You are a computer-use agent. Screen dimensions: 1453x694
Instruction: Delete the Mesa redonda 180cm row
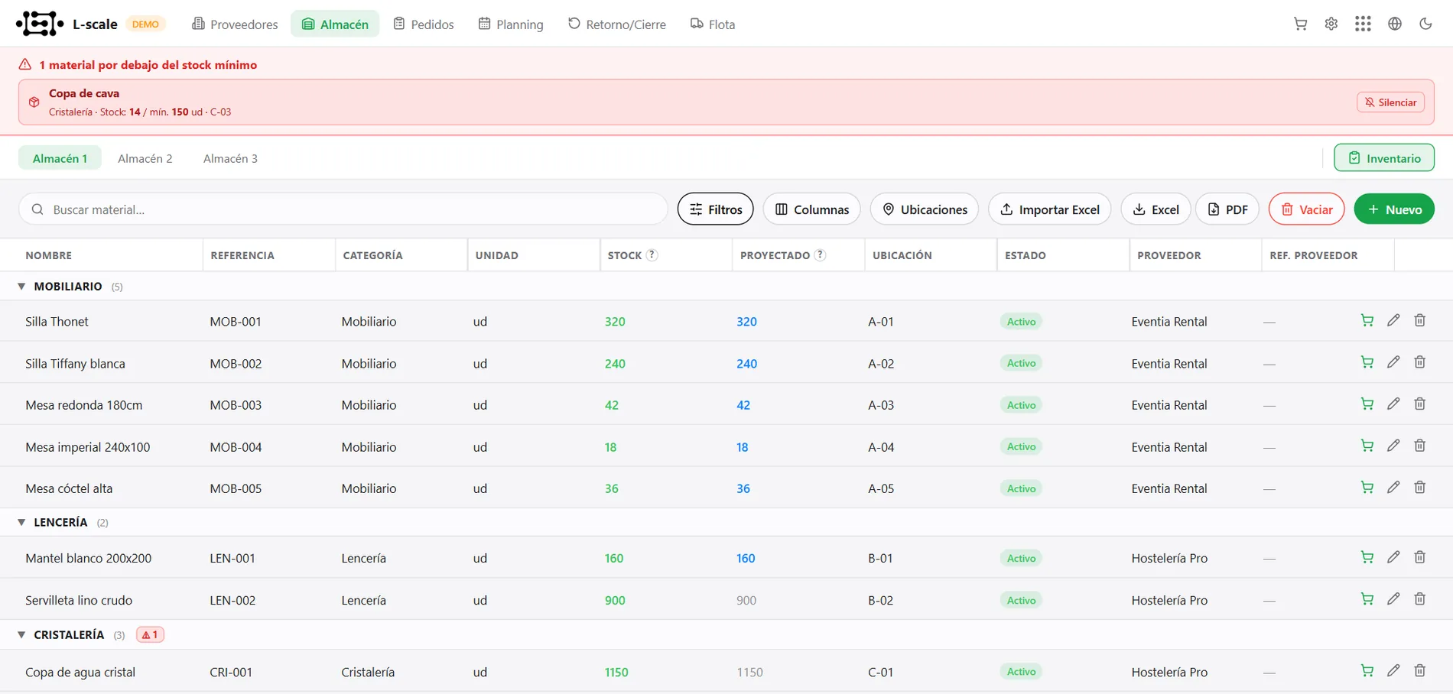tap(1420, 404)
